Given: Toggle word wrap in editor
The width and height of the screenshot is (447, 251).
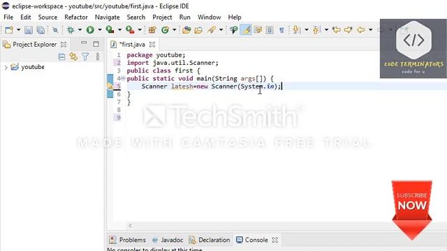Looking at the screenshot, I should point(258,29).
